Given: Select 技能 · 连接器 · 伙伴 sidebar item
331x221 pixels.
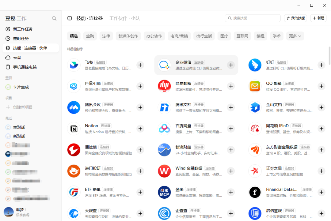Looking at the screenshot, I should [x=31, y=48].
